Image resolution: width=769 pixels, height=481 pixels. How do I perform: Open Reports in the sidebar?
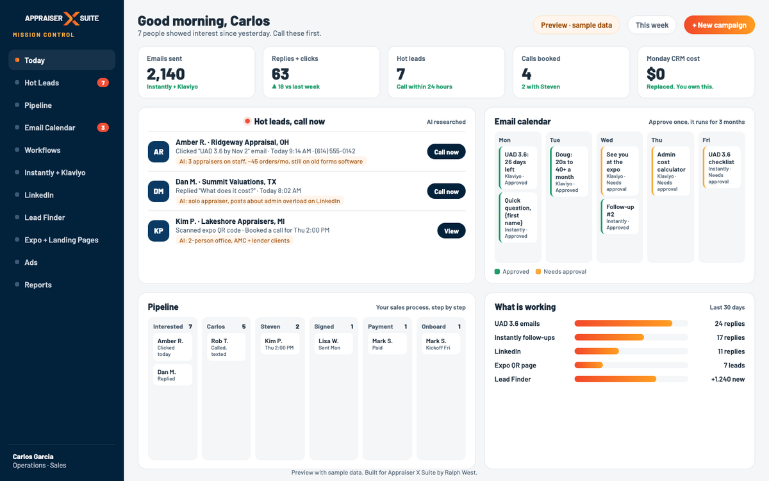click(62, 285)
